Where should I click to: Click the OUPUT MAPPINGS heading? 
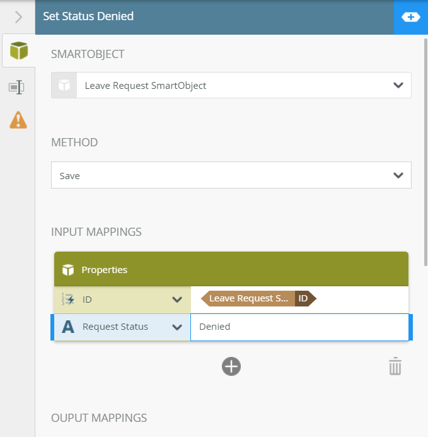click(x=99, y=418)
